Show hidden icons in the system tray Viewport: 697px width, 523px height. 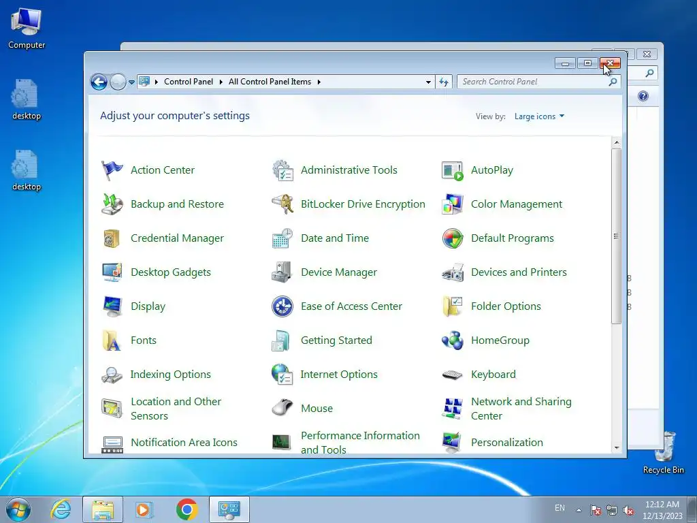pos(579,509)
